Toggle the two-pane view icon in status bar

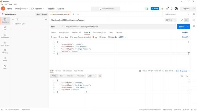pos(191,110)
